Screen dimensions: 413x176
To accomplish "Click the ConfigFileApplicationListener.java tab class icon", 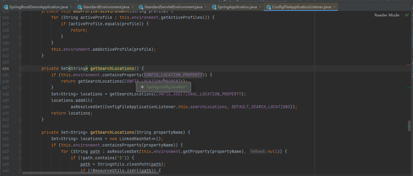I will (269, 7).
